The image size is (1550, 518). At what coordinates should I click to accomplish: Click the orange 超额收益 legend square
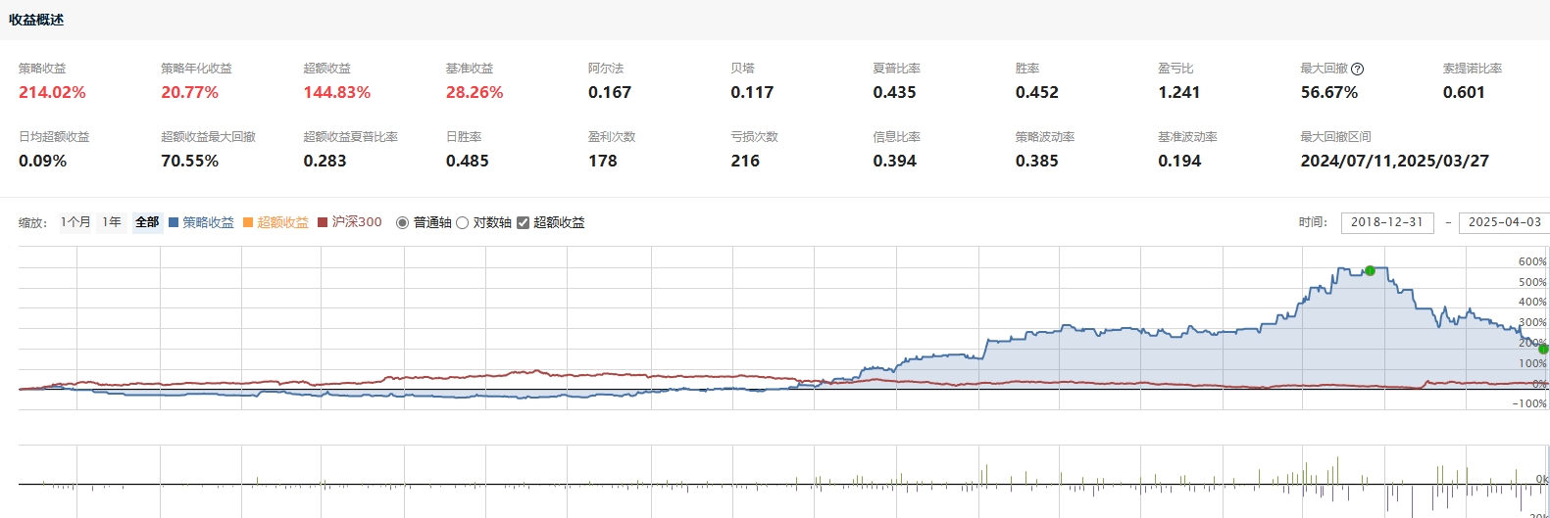(248, 222)
